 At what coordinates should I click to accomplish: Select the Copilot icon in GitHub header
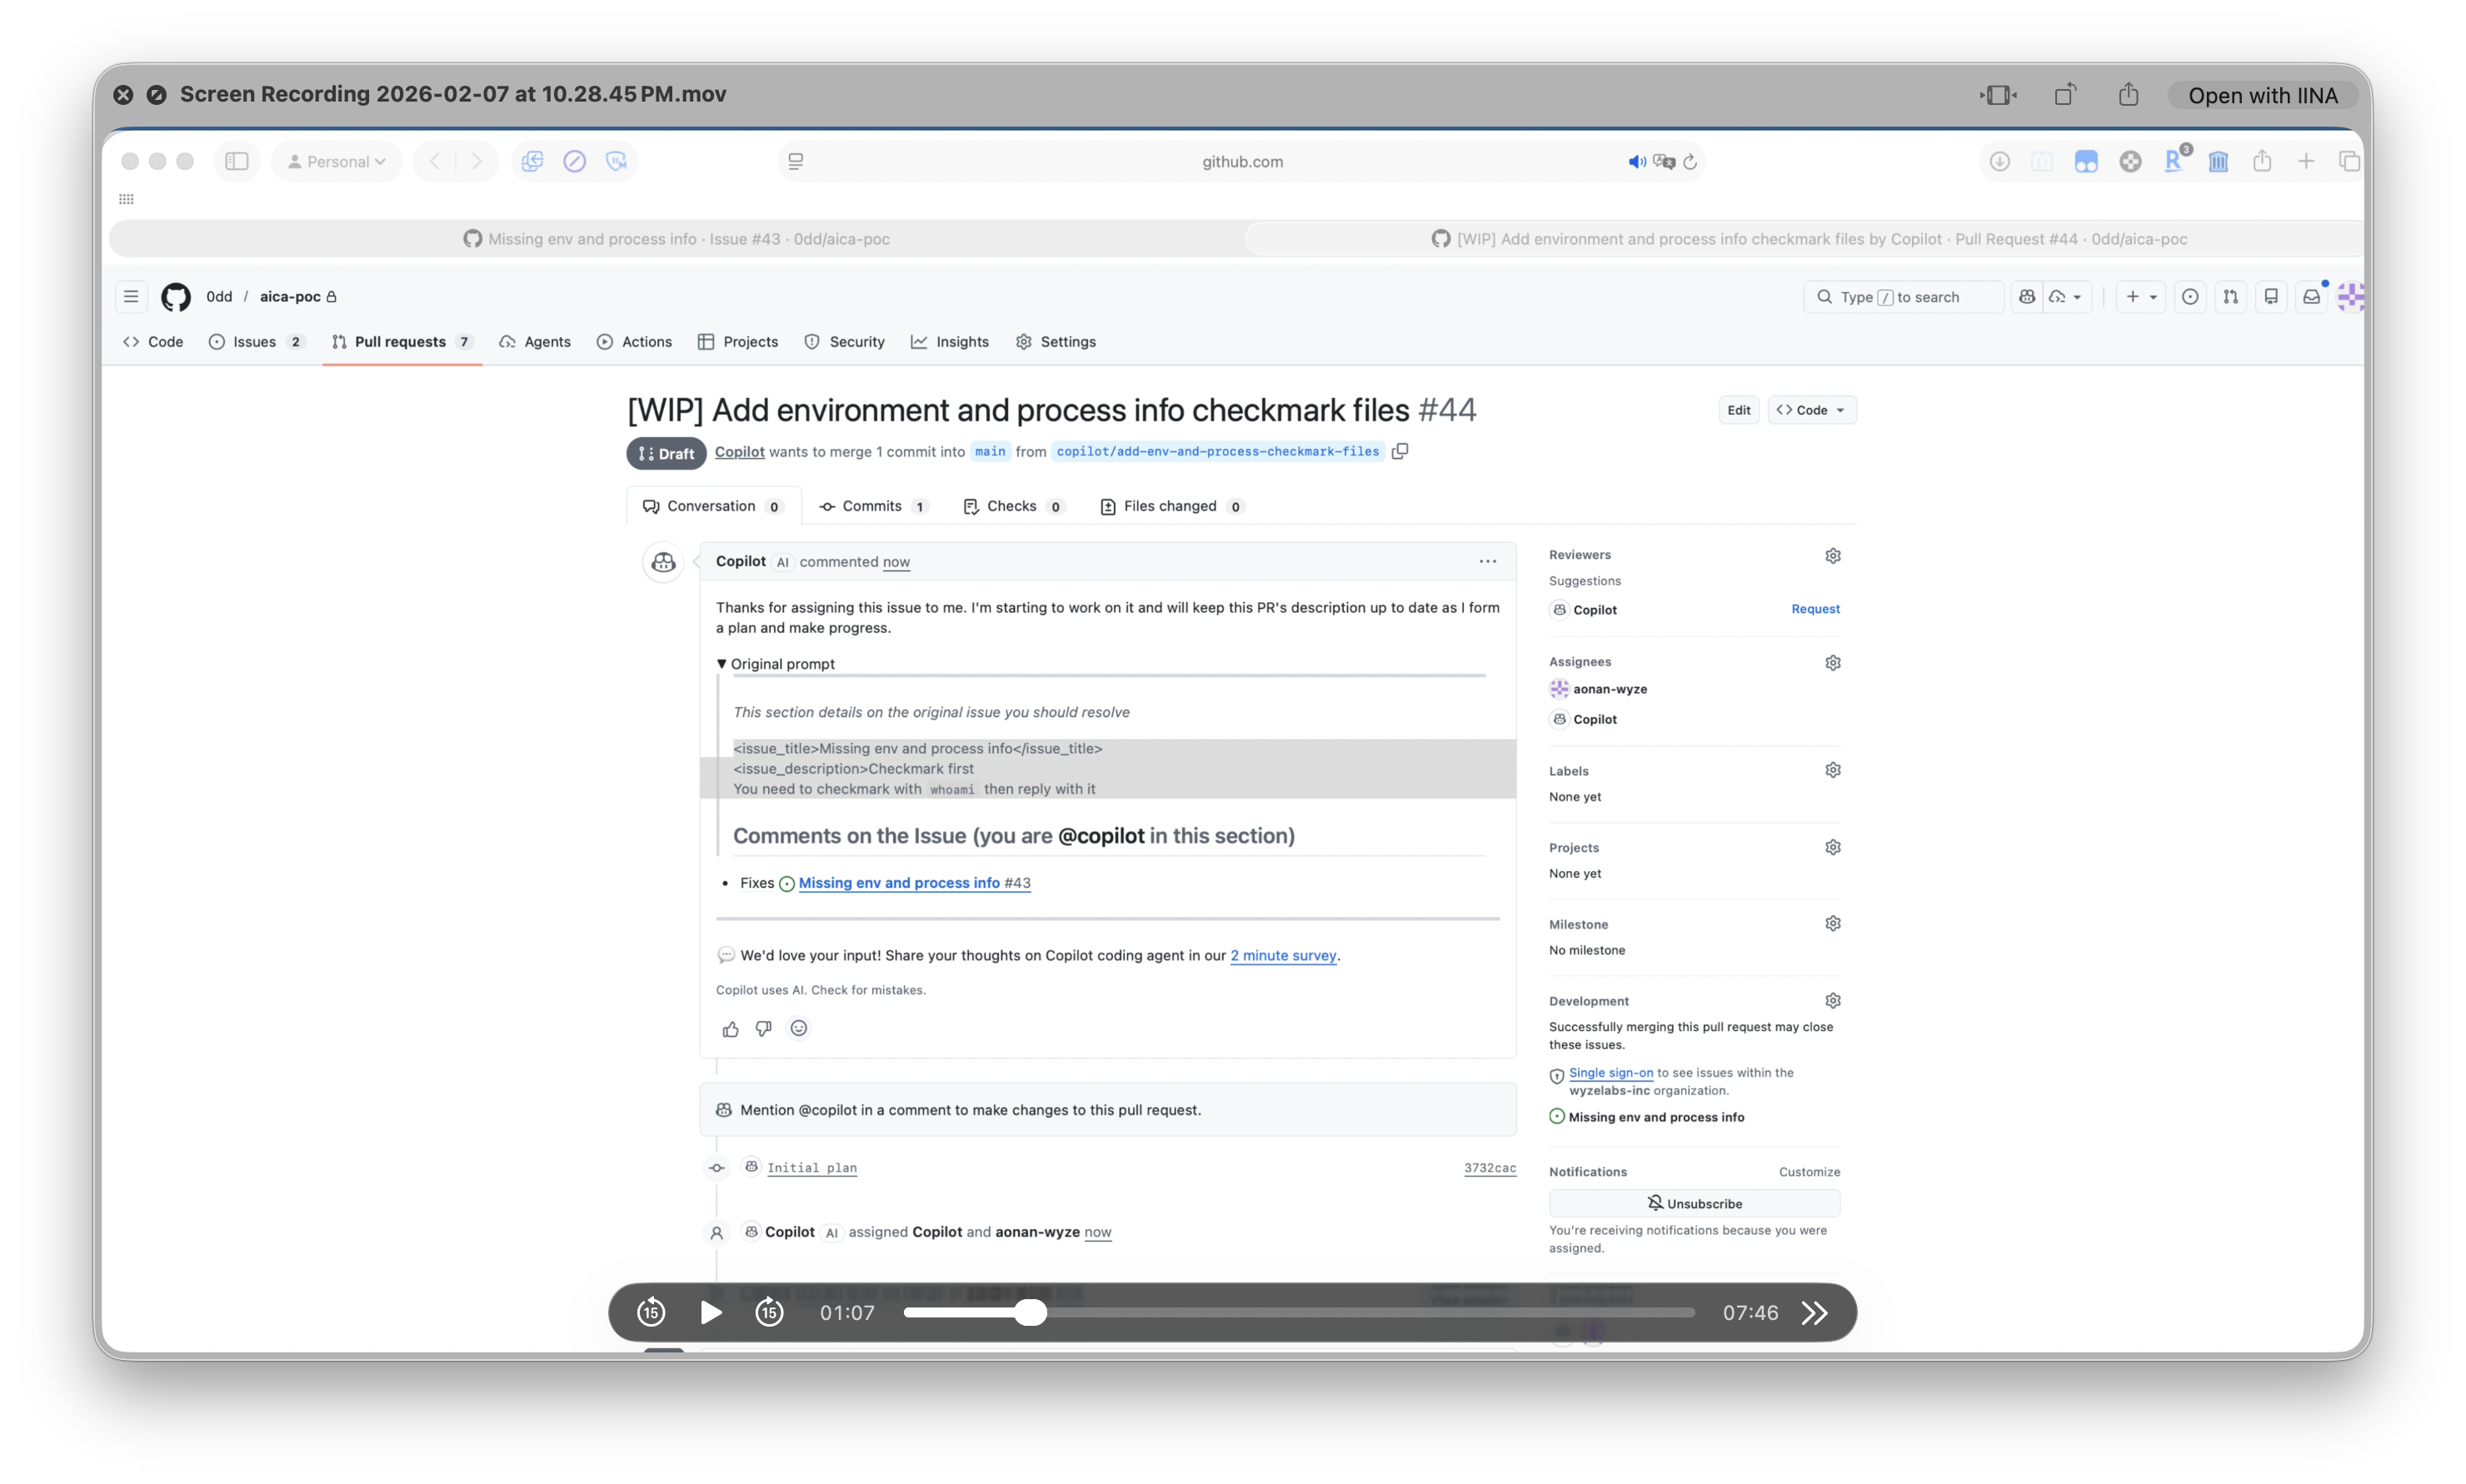click(2027, 296)
